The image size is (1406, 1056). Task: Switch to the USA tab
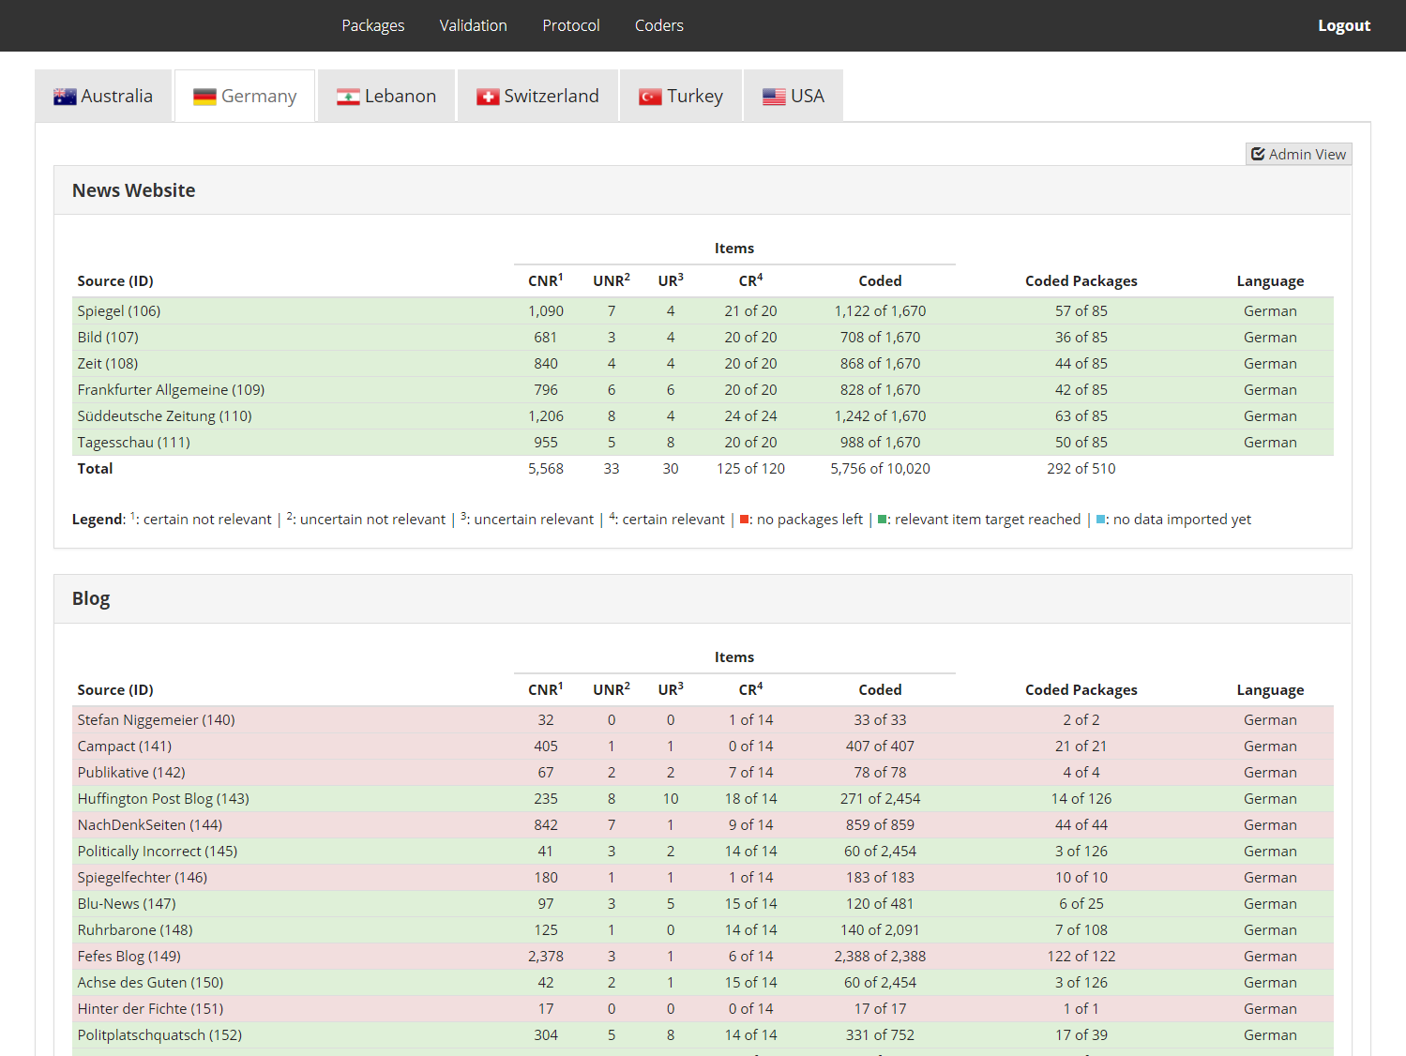point(794,96)
